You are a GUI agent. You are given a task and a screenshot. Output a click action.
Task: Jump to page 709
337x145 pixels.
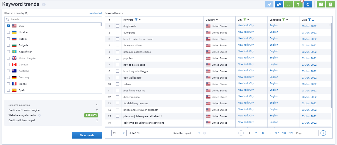290,133
